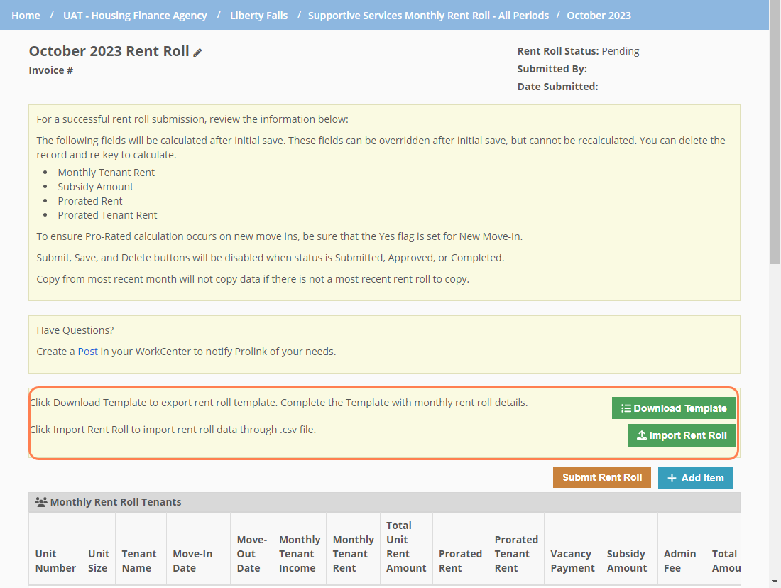Click the Tenant Name column header
Viewport: 781px width, 588px height.
click(x=140, y=561)
